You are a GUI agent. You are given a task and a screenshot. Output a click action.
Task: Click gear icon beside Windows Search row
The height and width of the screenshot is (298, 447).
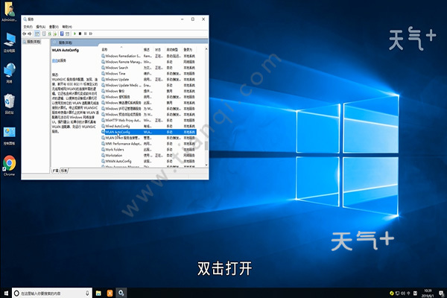click(x=103, y=68)
